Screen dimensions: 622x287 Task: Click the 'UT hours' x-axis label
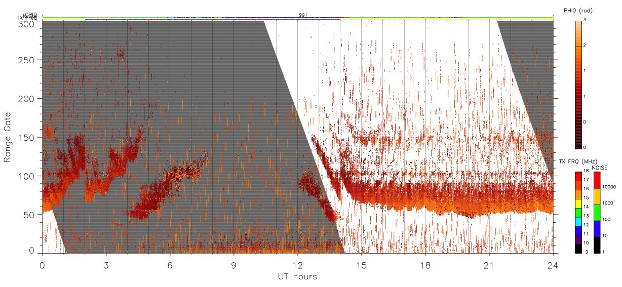point(297,276)
